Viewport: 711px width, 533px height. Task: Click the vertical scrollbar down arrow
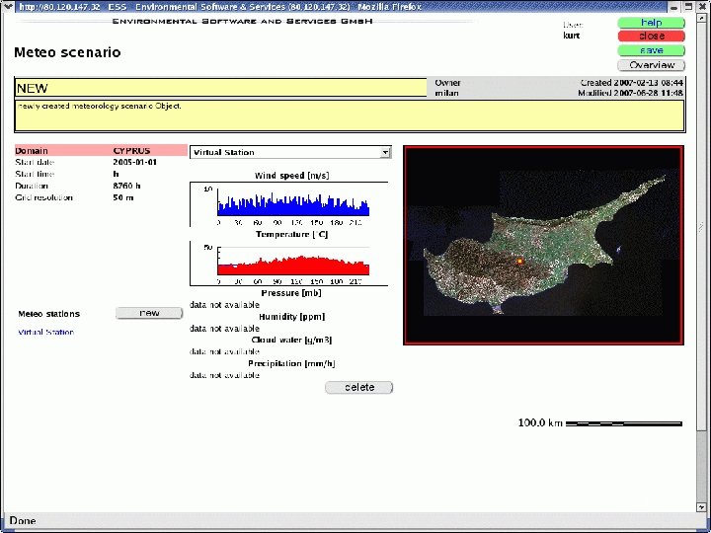tap(701, 506)
